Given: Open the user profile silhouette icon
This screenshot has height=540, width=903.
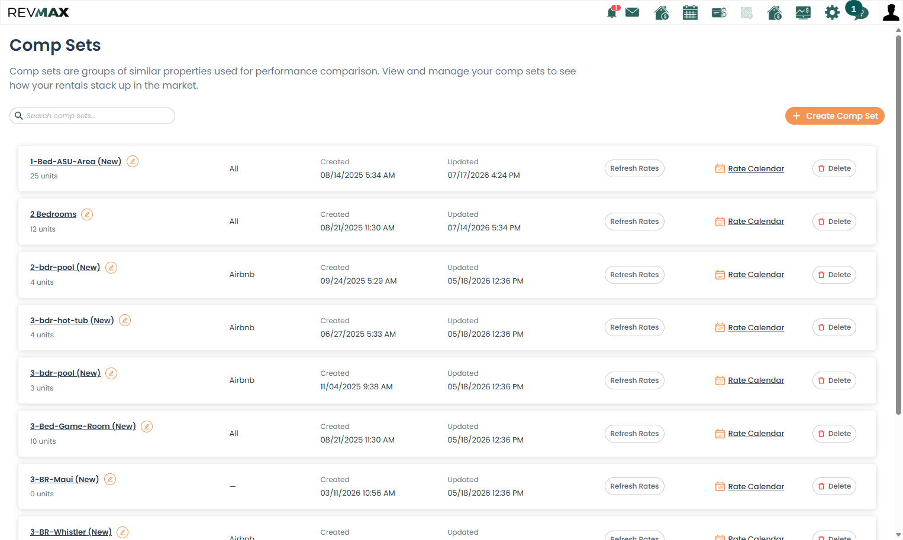Looking at the screenshot, I should 891,12.
